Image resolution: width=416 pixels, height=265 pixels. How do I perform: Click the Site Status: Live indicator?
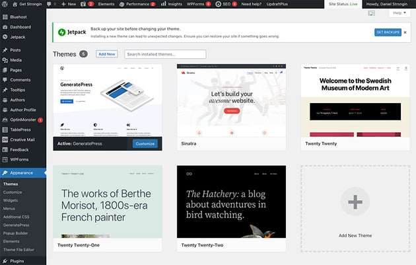tap(343, 4)
